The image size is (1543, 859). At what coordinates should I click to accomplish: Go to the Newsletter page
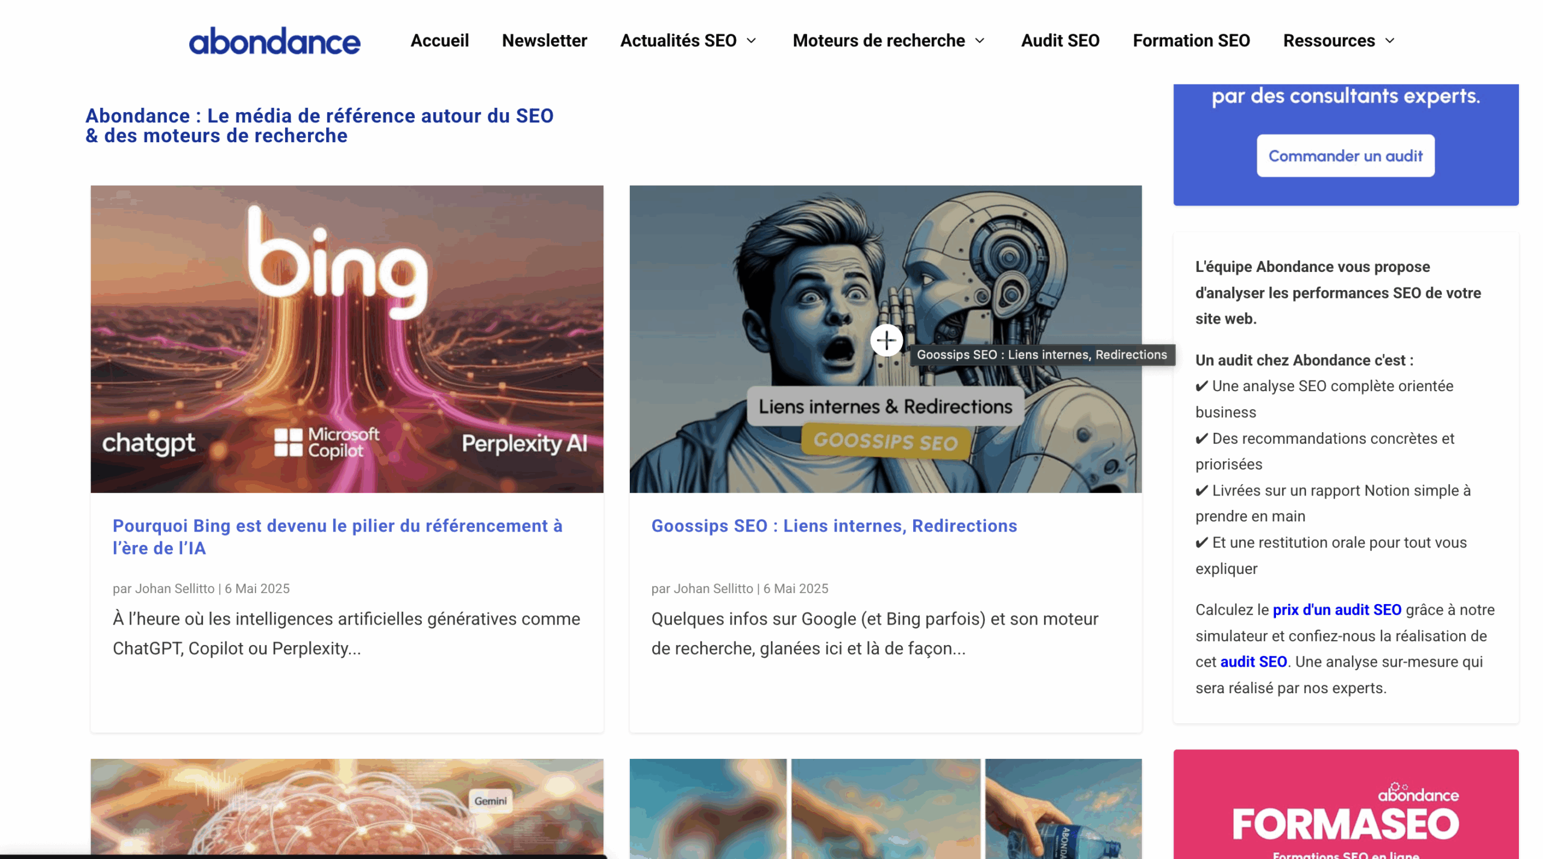coord(544,40)
